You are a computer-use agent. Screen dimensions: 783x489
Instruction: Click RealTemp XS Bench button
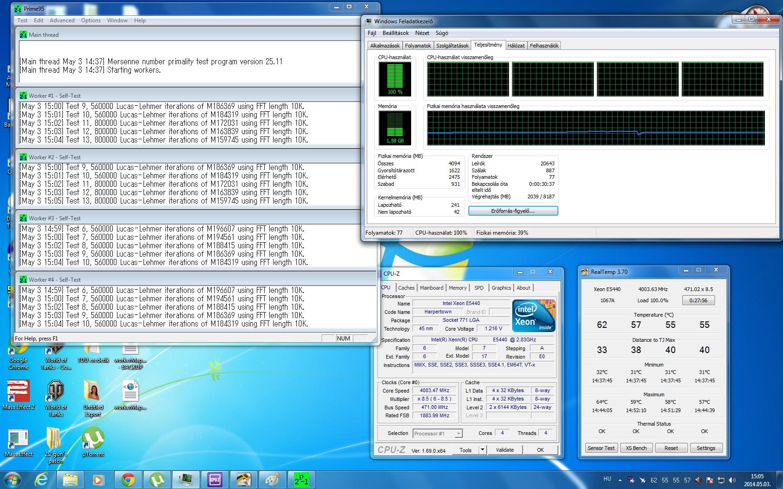tap(636, 448)
